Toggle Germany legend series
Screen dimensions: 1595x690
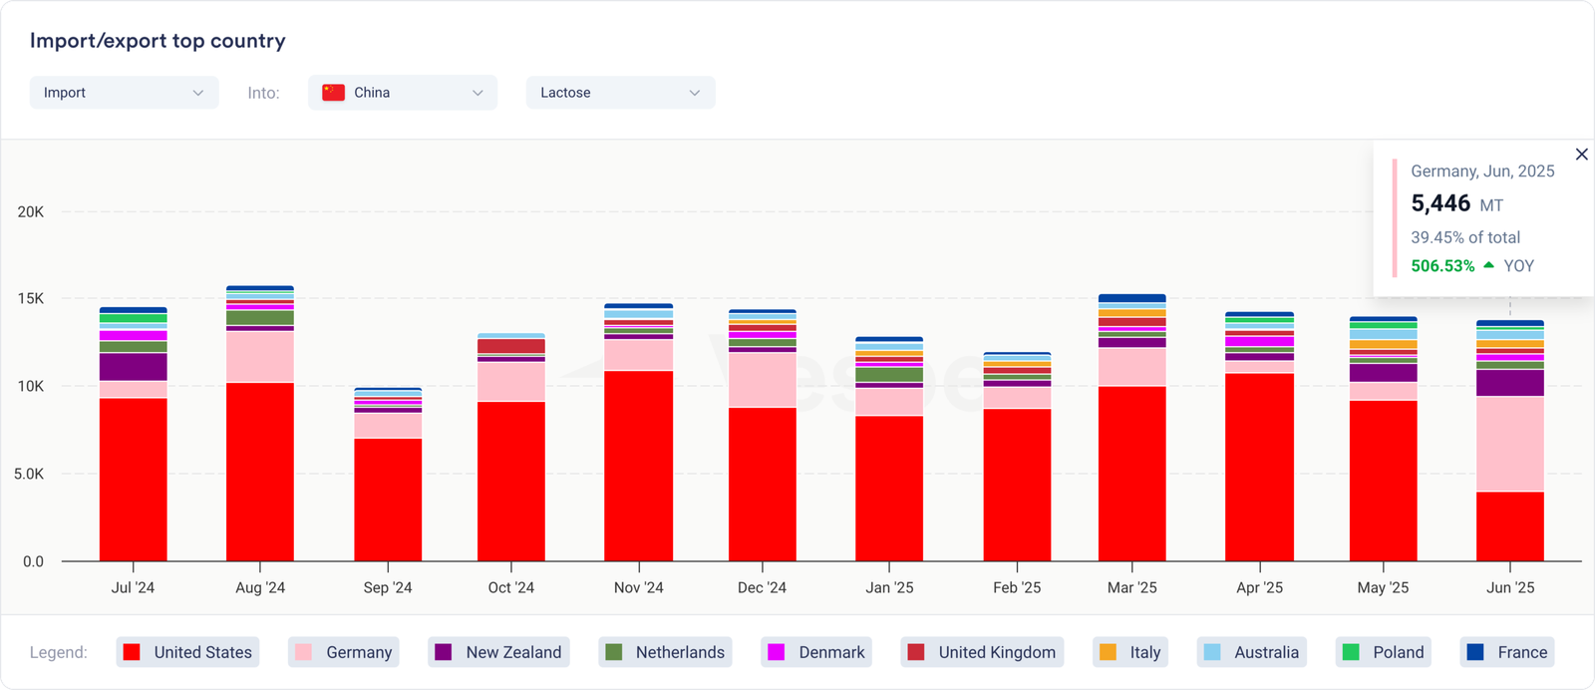(344, 652)
